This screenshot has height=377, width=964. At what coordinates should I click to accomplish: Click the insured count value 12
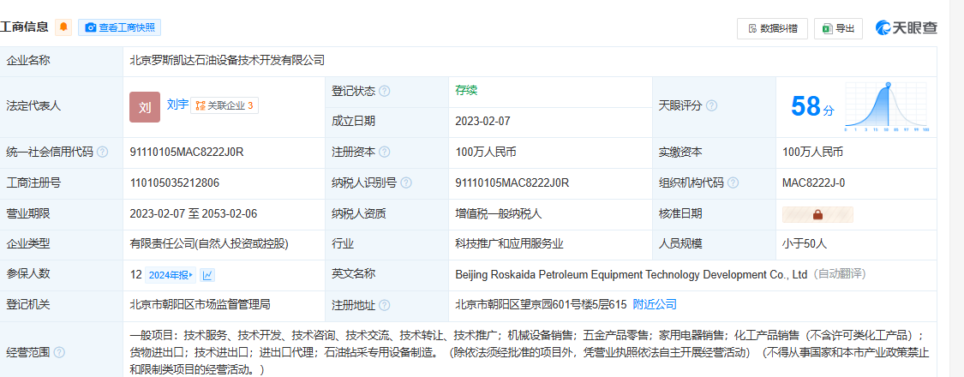pyautogui.click(x=136, y=274)
